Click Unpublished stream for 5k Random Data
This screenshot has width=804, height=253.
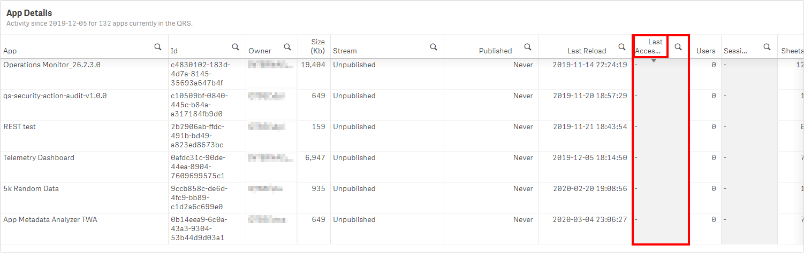[x=354, y=188]
